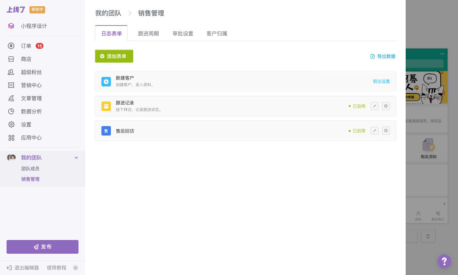458x275 pixels.
Task: Edit the 跟进记录 form with pencil icon
Action: coord(374,106)
